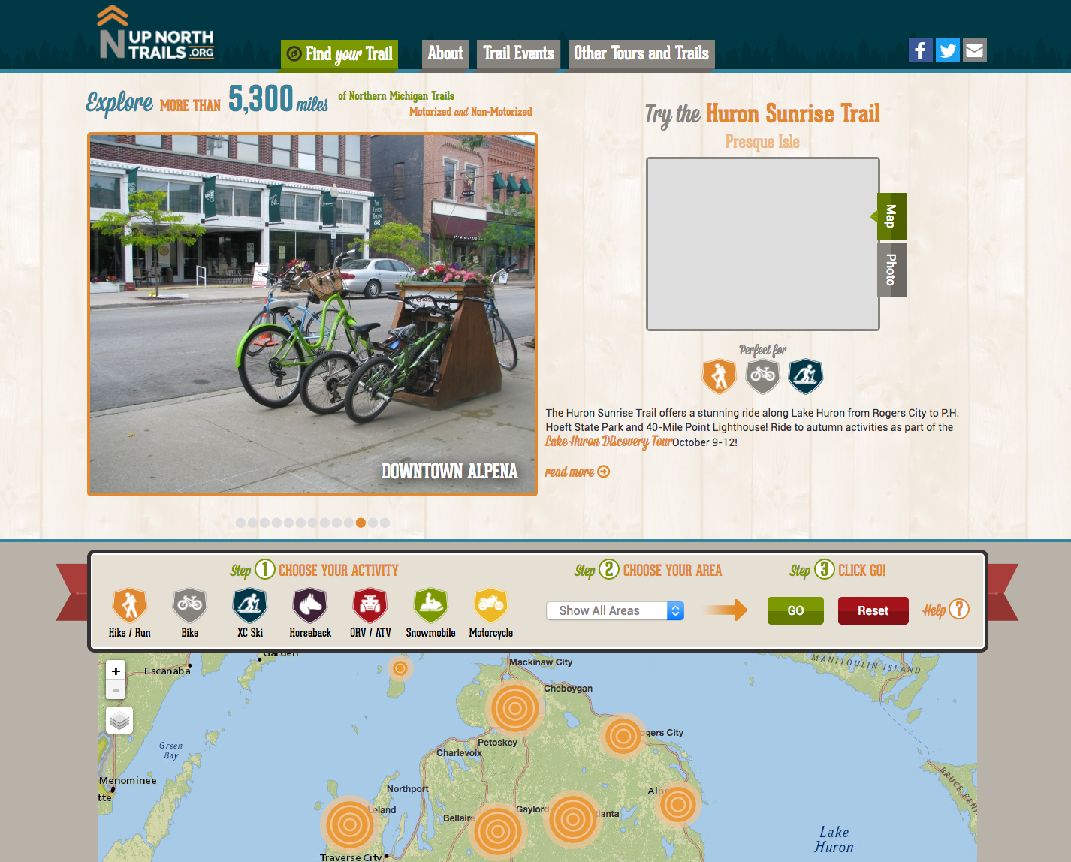Follow the read more link
The width and height of the screenshot is (1071, 862).
(577, 472)
